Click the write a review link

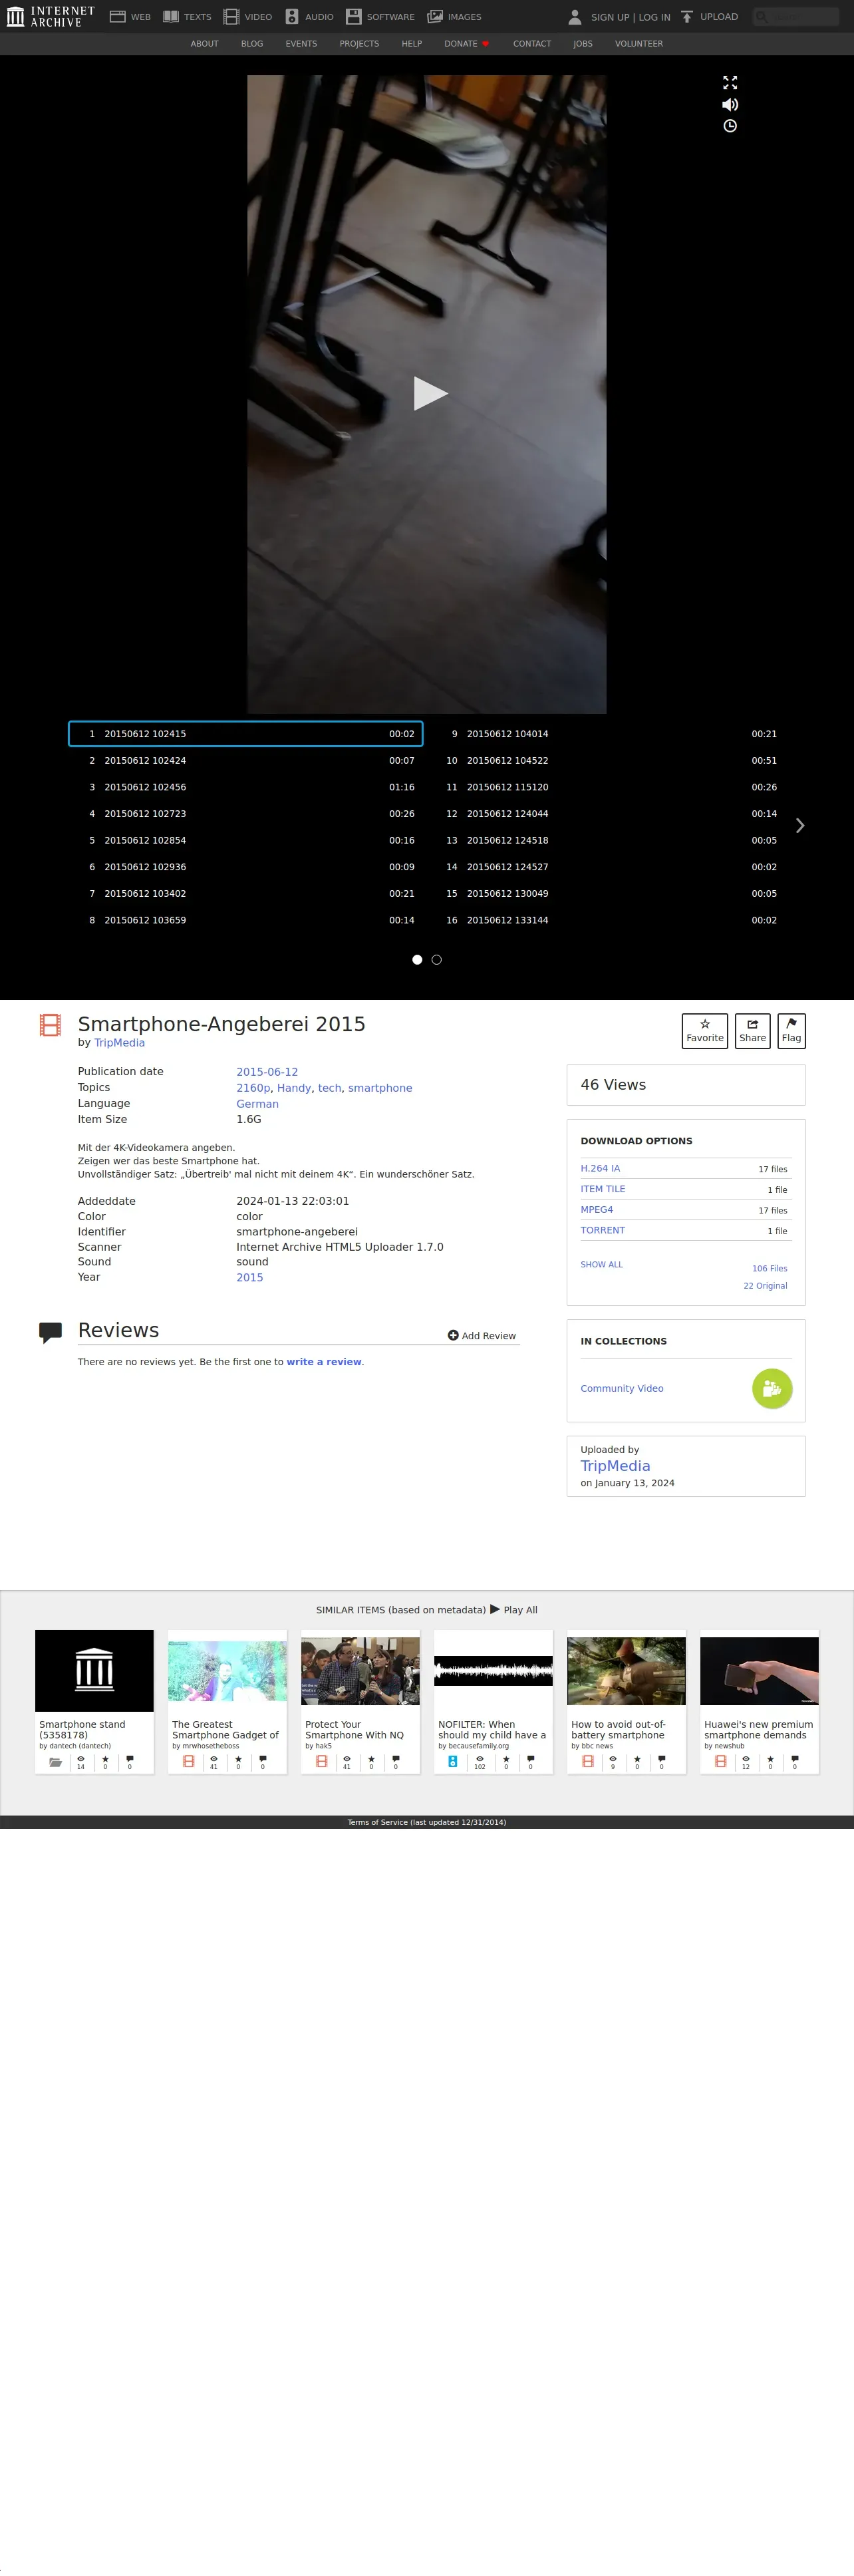[324, 1362]
